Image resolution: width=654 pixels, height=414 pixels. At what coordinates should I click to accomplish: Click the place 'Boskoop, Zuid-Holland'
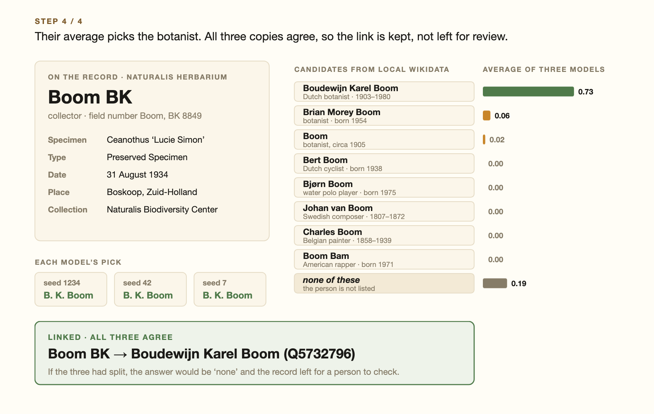(x=152, y=192)
